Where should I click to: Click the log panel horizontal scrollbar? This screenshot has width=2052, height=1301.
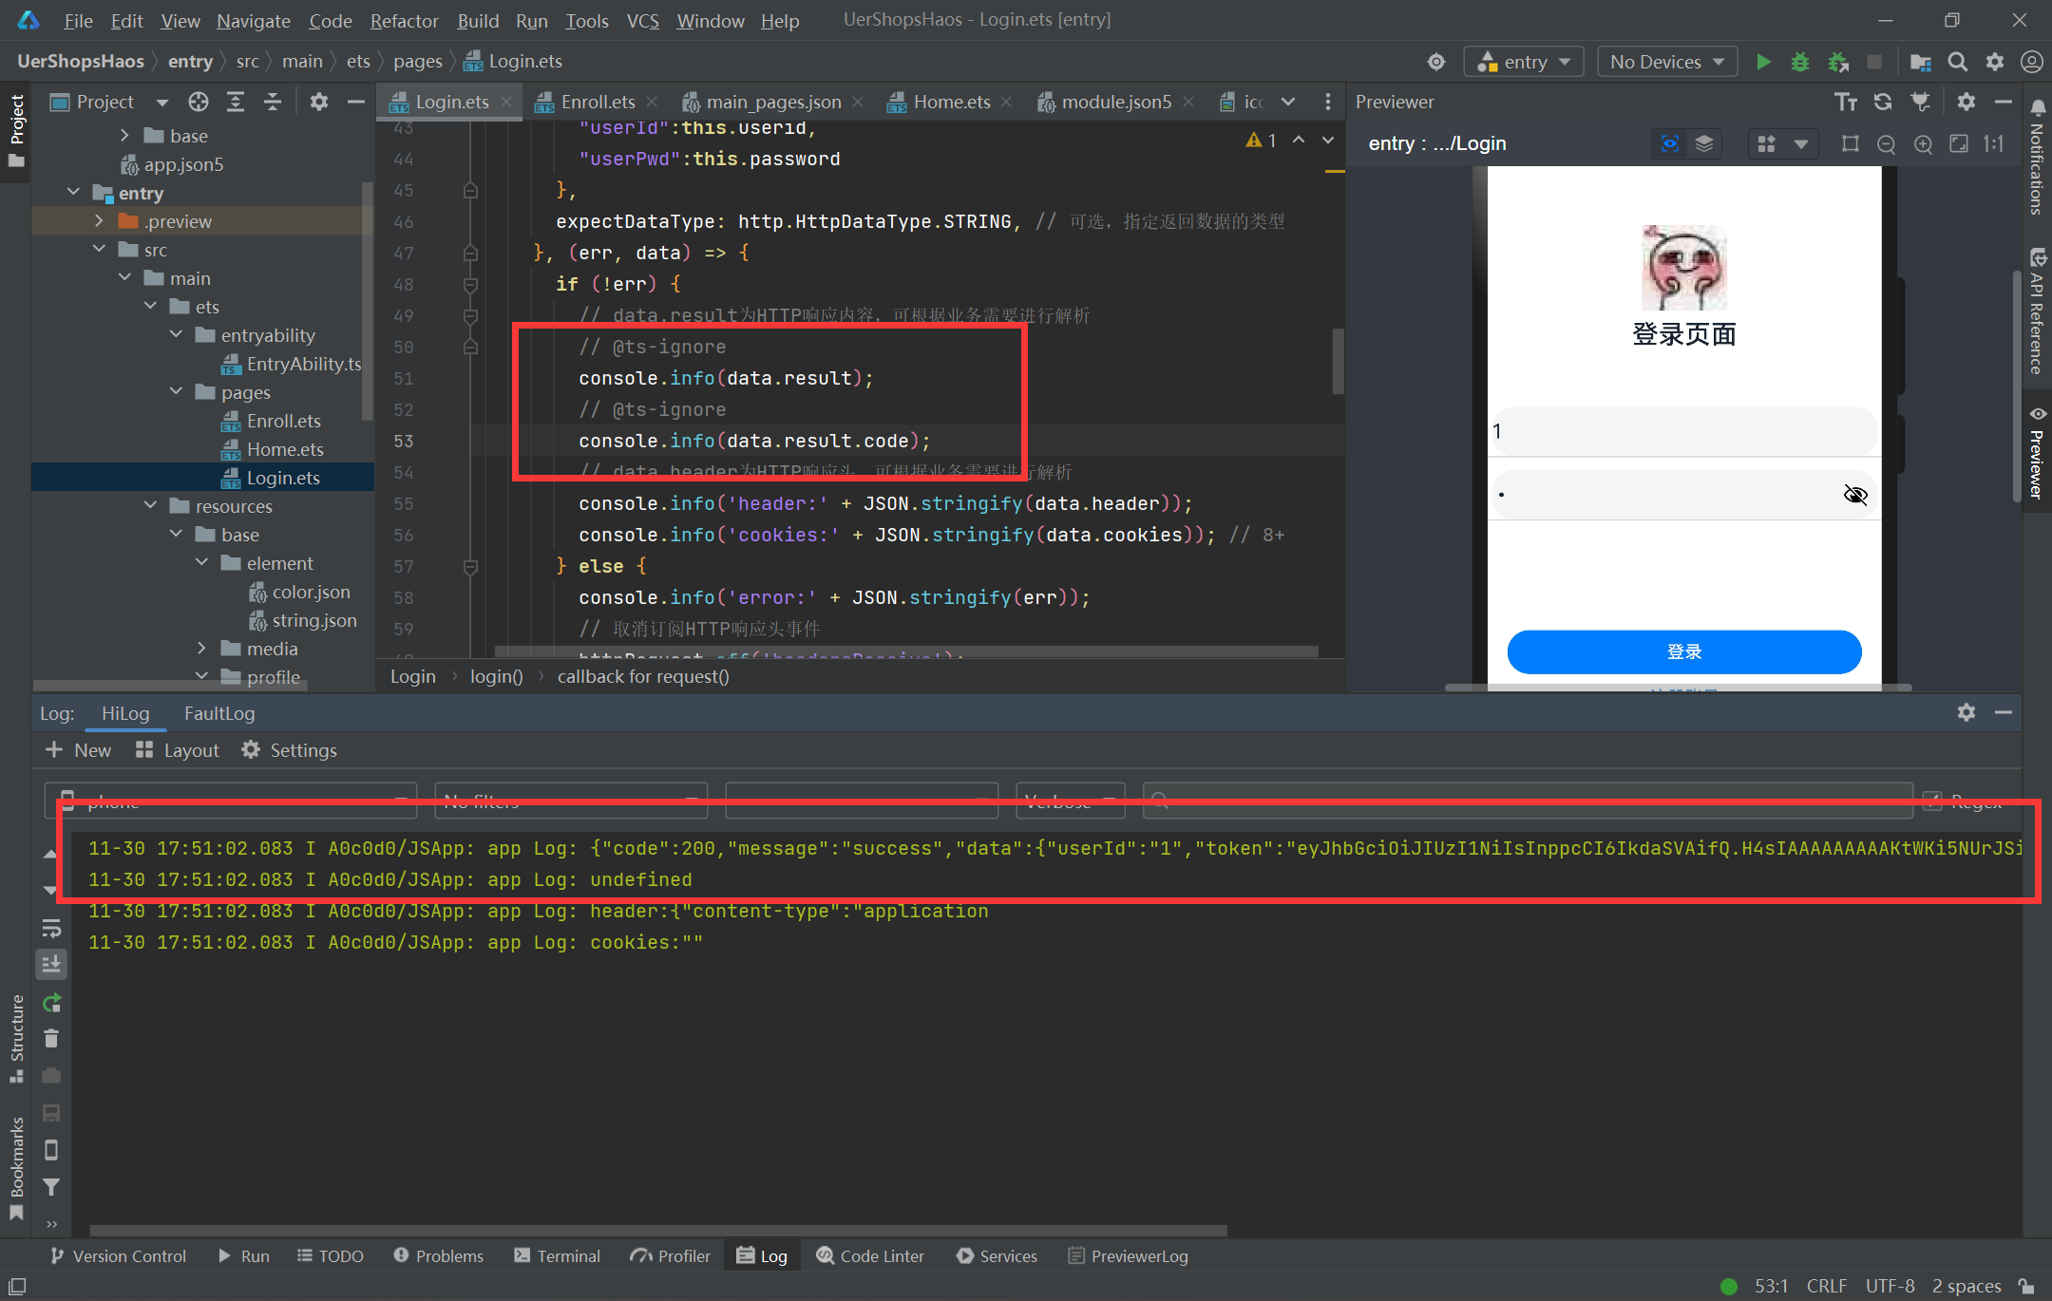(x=657, y=1230)
